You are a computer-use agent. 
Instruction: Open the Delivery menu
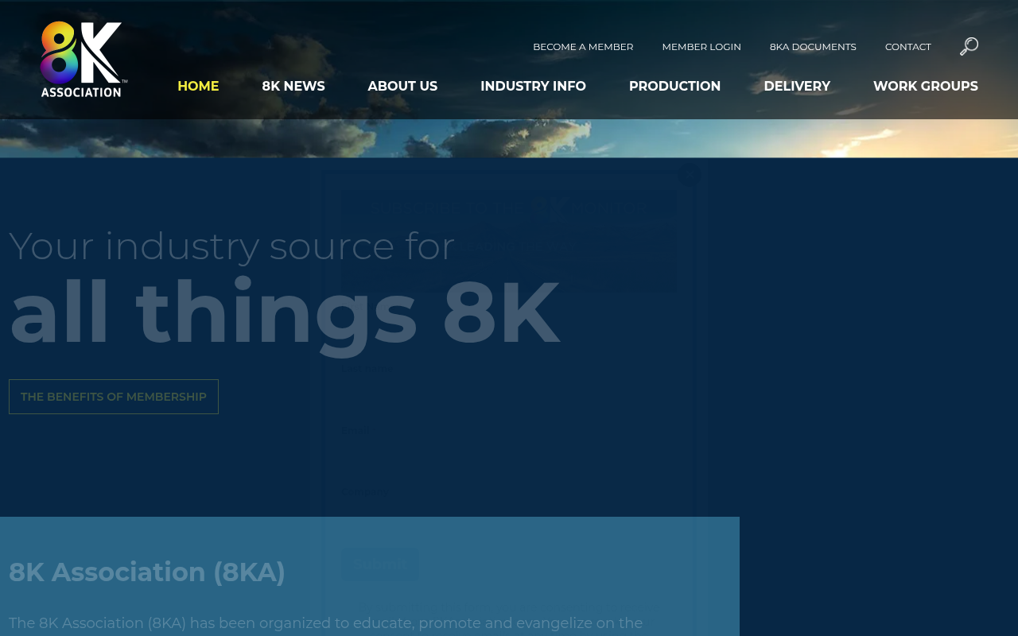tap(797, 86)
